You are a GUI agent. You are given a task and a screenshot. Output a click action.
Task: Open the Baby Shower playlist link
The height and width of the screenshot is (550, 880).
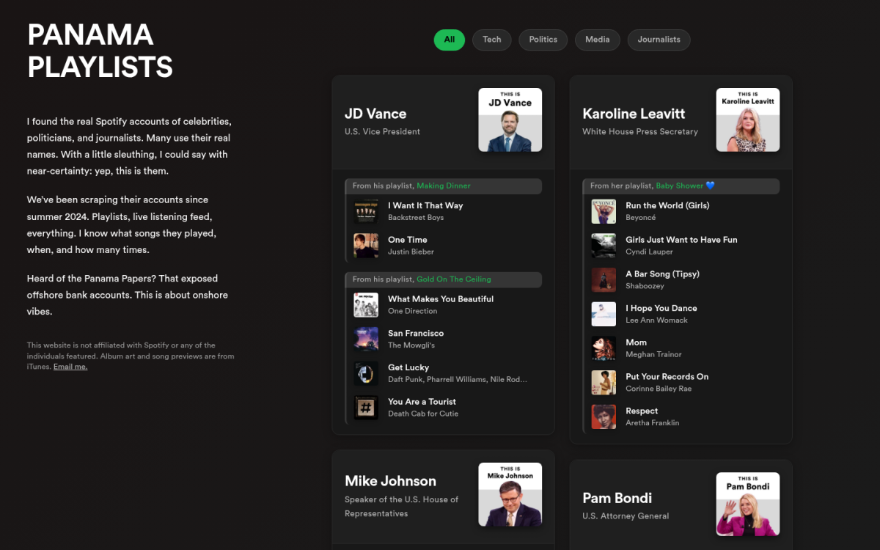[685, 186]
